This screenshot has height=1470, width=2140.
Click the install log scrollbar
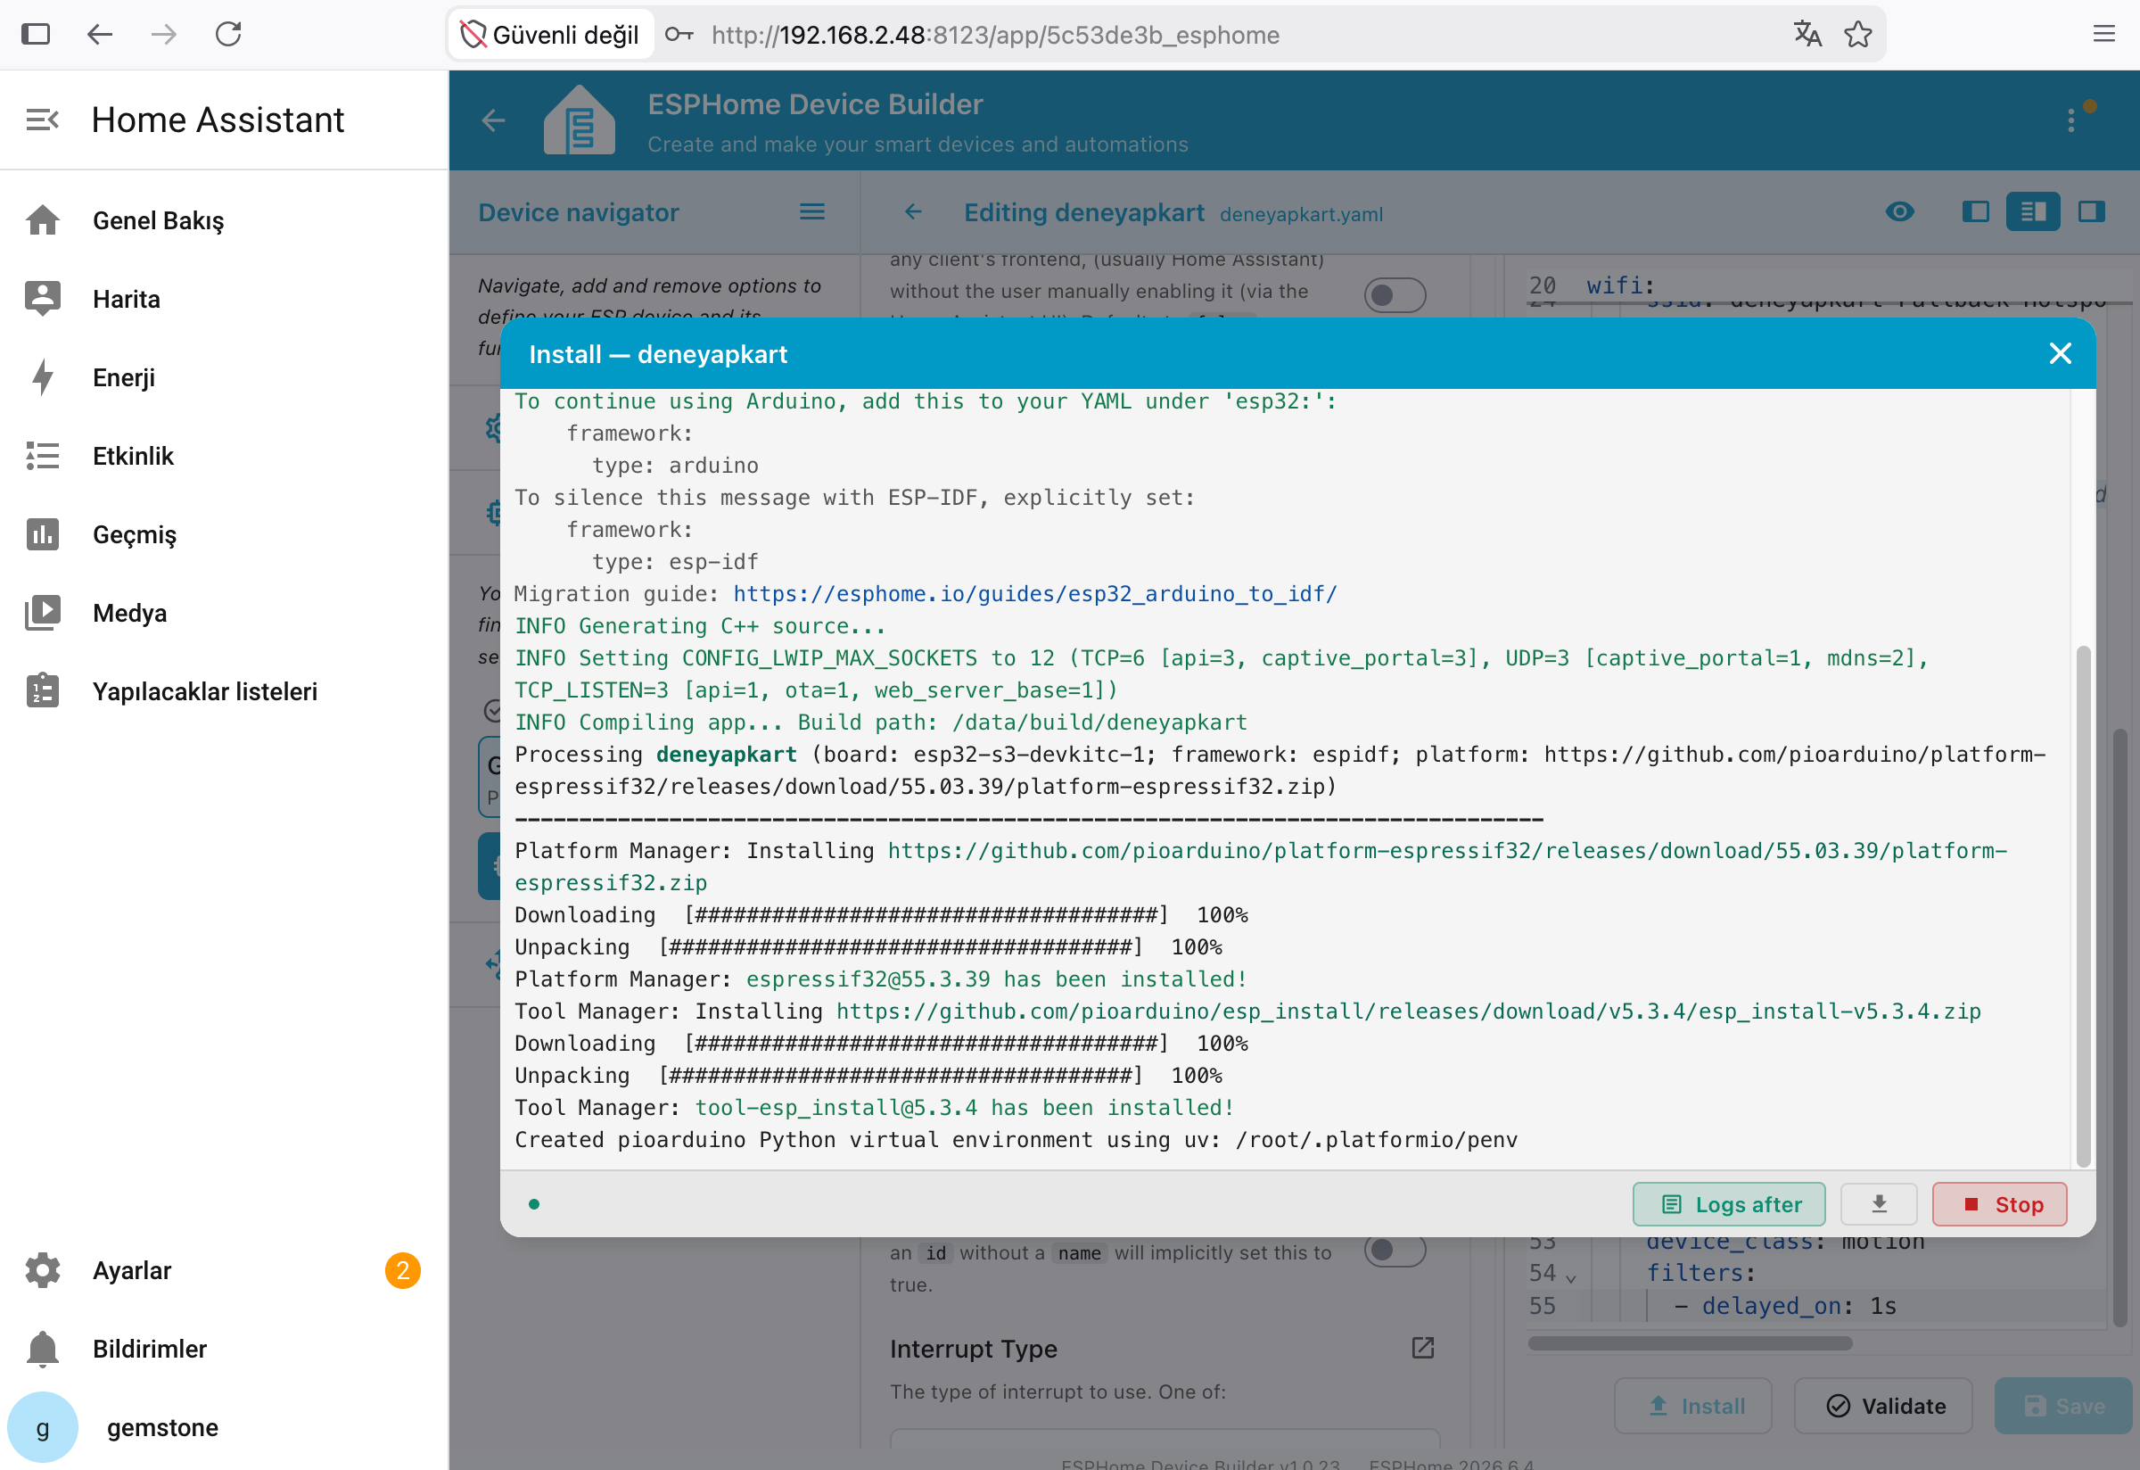point(2084,907)
